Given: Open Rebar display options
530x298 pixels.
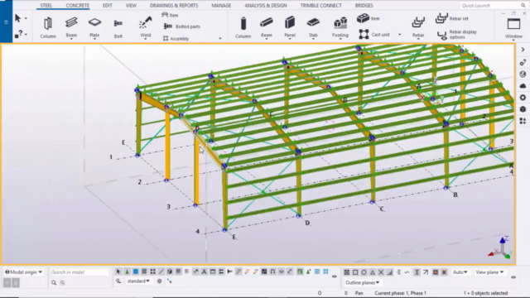Looking at the screenshot, I should pos(457,35).
